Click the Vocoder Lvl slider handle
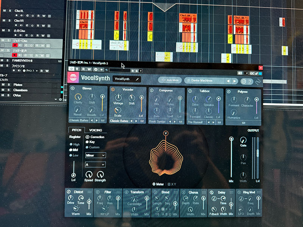 coord(141,97)
